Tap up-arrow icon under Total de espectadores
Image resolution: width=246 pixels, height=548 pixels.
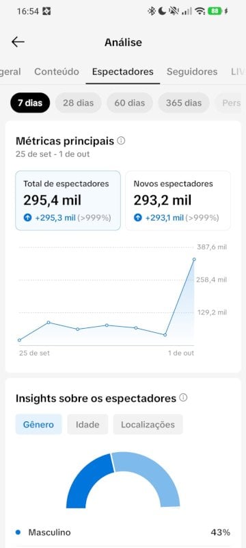click(x=27, y=218)
